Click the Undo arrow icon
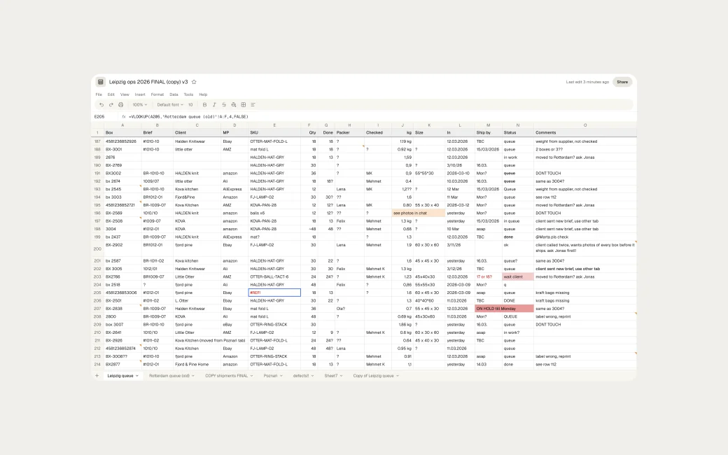 click(x=101, y=105)
